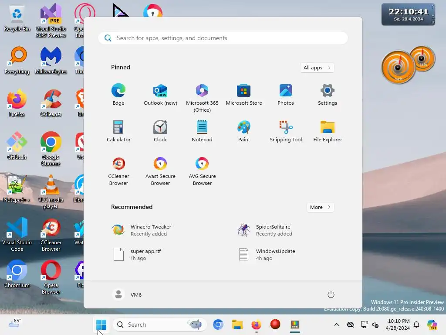Open Settings from the Start menu
This screenshot has height=335, width=446.
(x=328, y=95)
